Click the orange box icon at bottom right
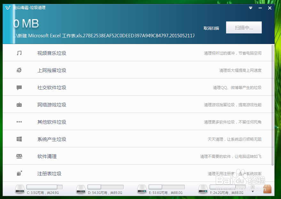 267,189
